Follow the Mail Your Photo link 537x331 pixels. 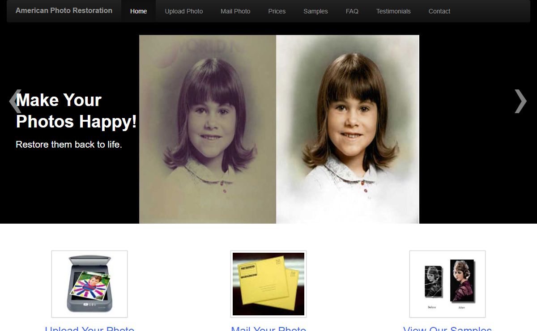268,328
